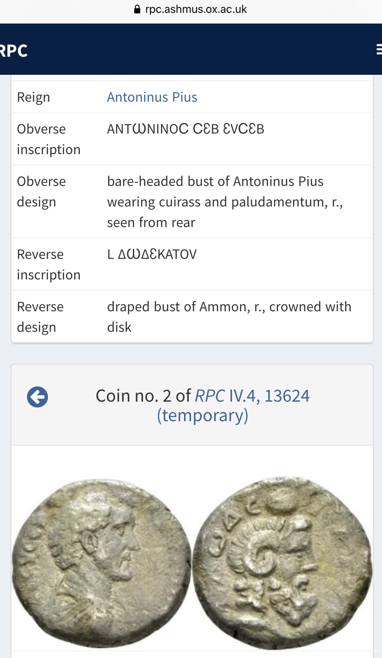Viewport: 382px width, 658px height.
Task: Click the RPC logo in the header
Action: (x=14, y=50)
